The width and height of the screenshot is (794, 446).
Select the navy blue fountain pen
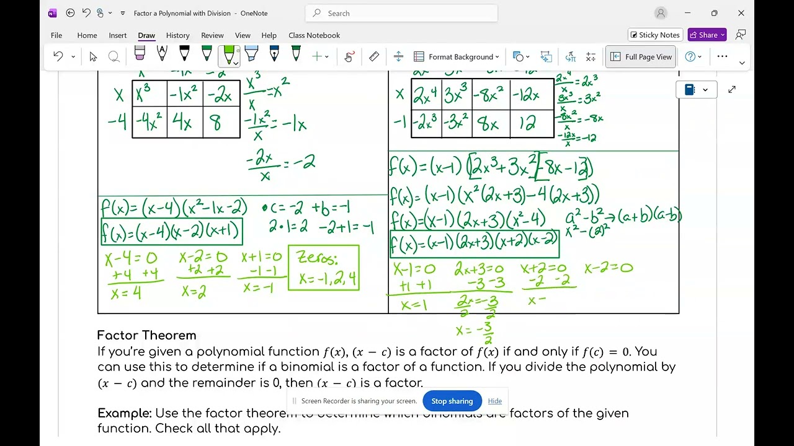274,55
